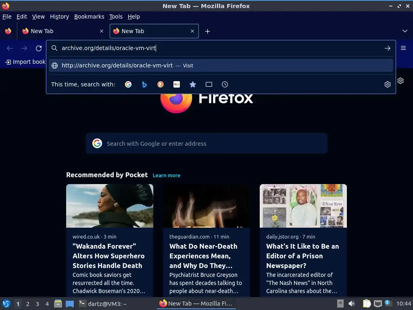
Task: Search in open Tabs icon
Action: pos(209,84)
